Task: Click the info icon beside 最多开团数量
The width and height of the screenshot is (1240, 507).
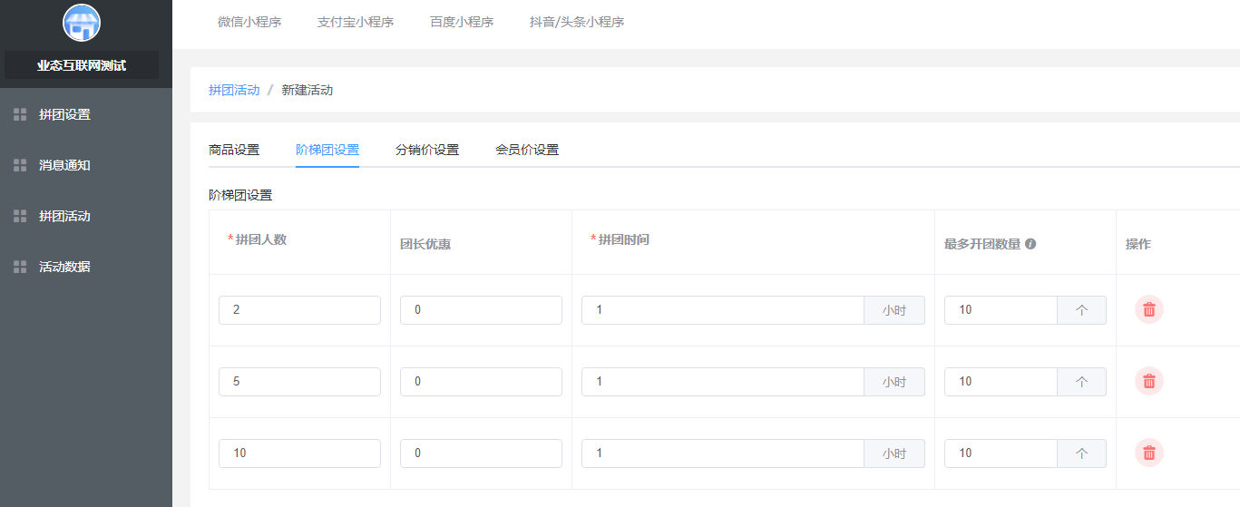Action: pos(1030,244)
